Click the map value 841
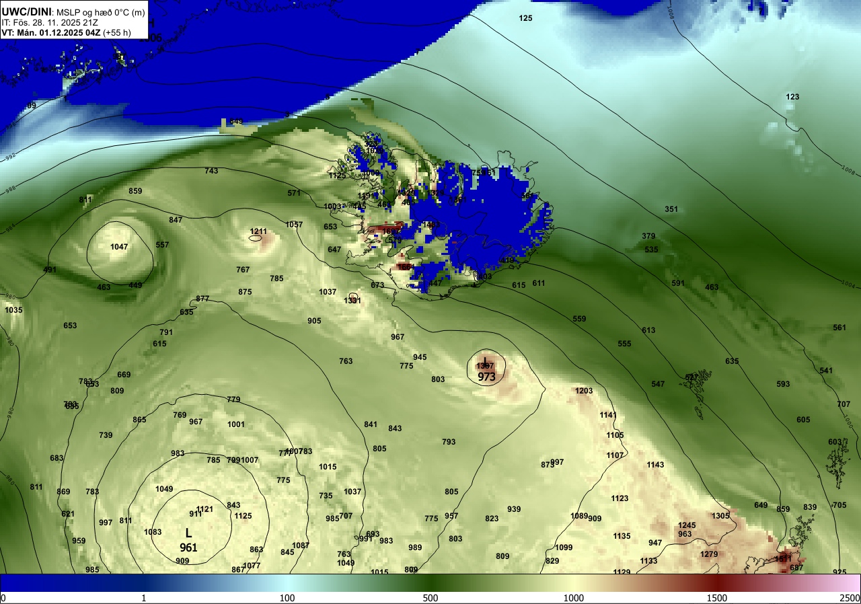This screenshot has width=861, height=604. coord(371,424)
